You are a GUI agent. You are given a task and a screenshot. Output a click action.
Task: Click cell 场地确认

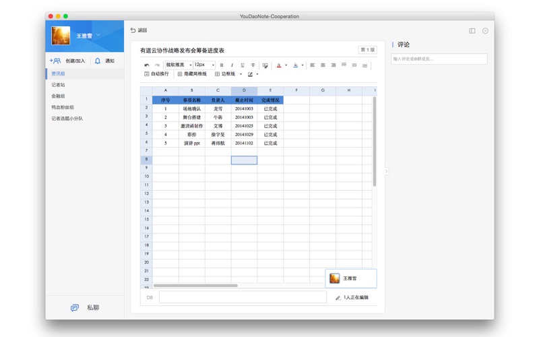coord(192,109)
